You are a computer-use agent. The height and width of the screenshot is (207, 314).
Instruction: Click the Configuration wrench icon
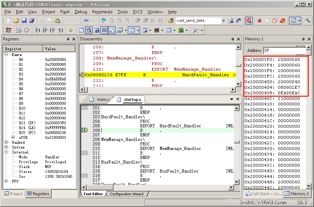[x=308, y=21]
